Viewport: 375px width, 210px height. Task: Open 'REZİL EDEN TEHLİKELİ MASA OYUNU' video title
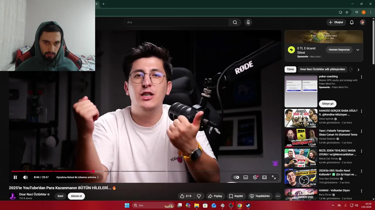(x=337, y=153)
